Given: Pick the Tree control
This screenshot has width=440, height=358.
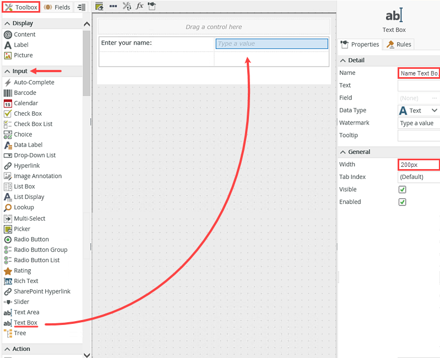Looking at the screenshot, I should pos(15,333).
